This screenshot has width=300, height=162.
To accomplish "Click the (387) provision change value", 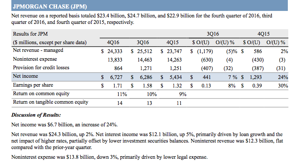I will tap(258, 68).
